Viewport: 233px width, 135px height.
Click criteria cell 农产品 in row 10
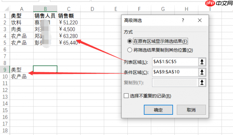click(x=22, y=76)
